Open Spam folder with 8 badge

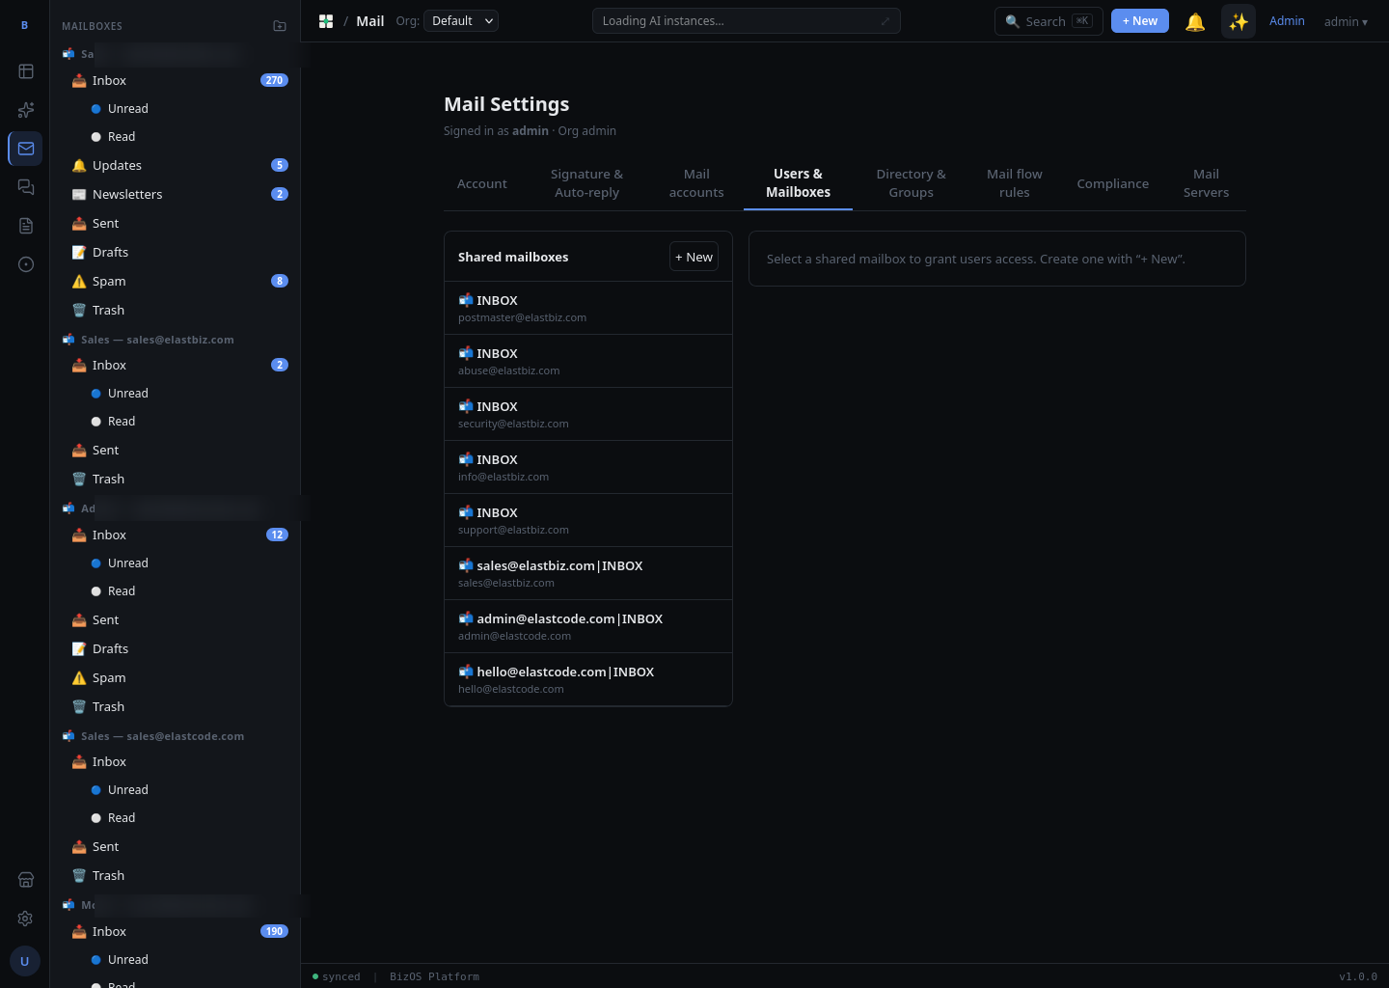[x=175, y=281]
